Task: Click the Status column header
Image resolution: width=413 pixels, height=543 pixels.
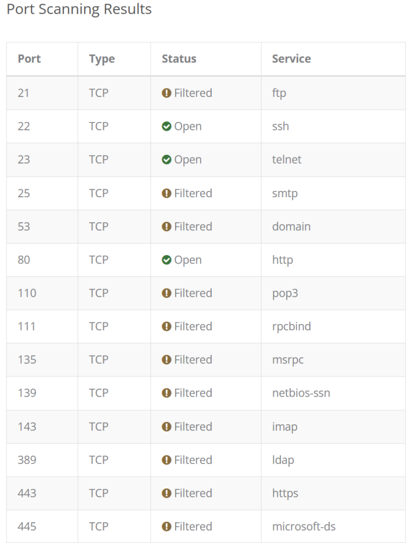Action: point(179,59)
